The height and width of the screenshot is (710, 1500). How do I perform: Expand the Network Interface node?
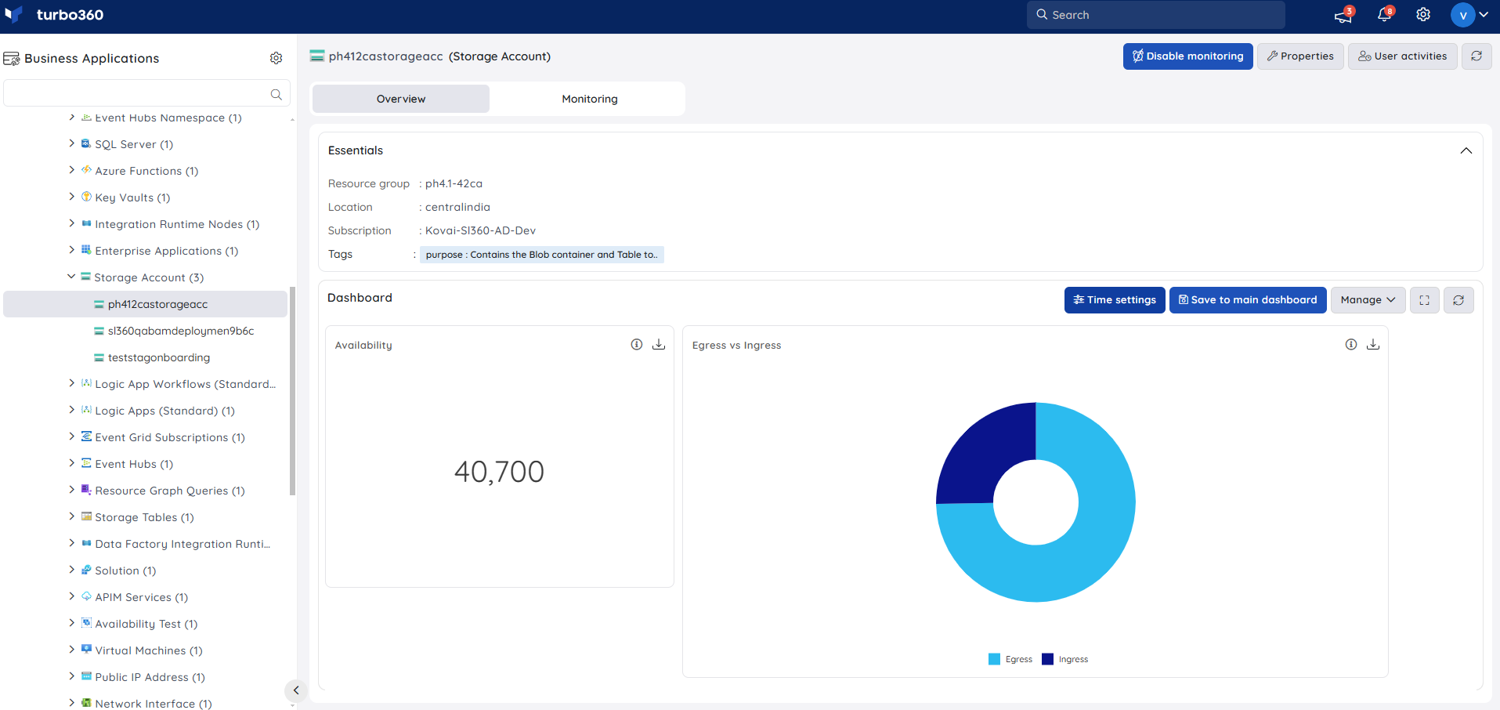[72, 703]
